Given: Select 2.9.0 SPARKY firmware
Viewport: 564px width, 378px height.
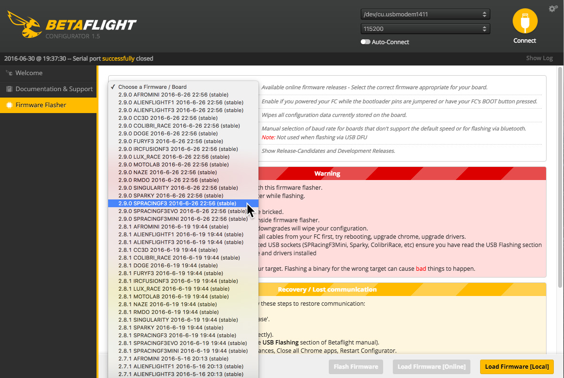Looking at the screenshot, I should tap(183, 196).
